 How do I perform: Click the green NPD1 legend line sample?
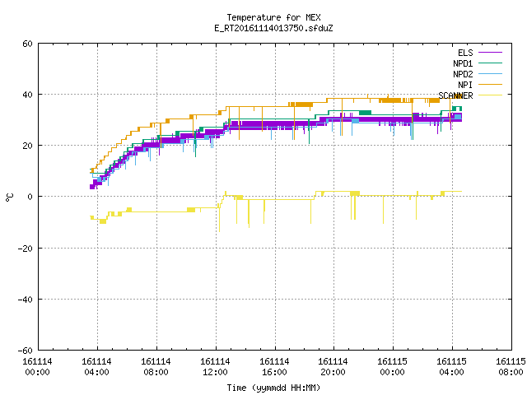(x=490, y=63)
